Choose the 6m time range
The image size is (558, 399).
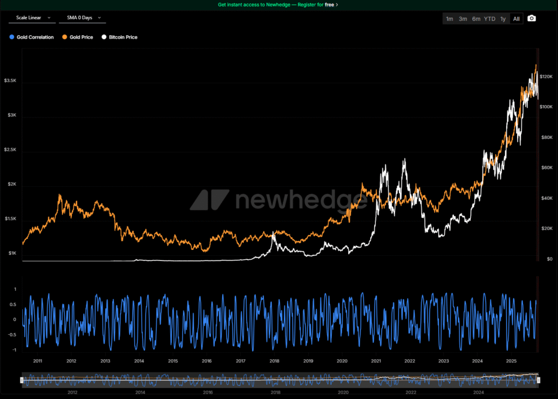(x=476, y=19)
